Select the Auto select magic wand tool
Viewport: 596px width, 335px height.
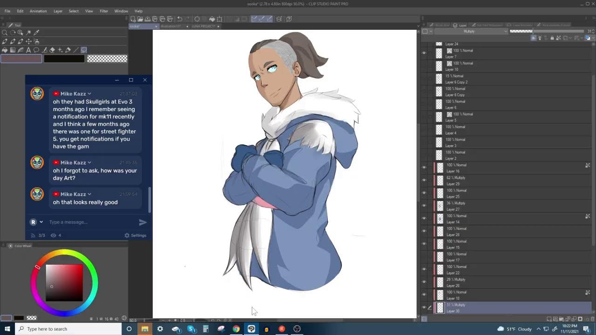click(x=28, y=33)
